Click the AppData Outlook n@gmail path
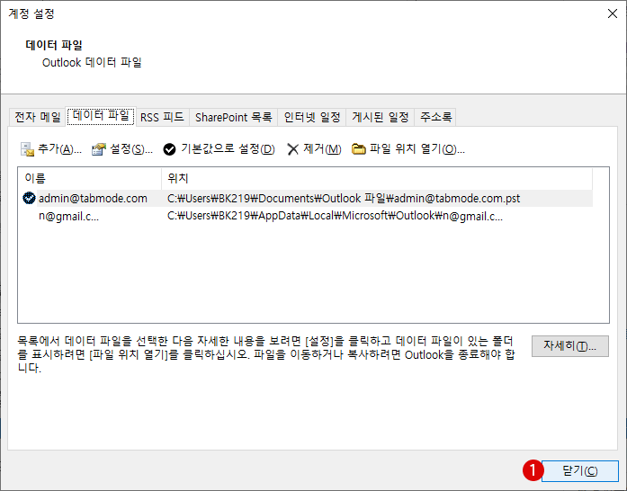This screenshot has height=491, width=627. point(336,217)
